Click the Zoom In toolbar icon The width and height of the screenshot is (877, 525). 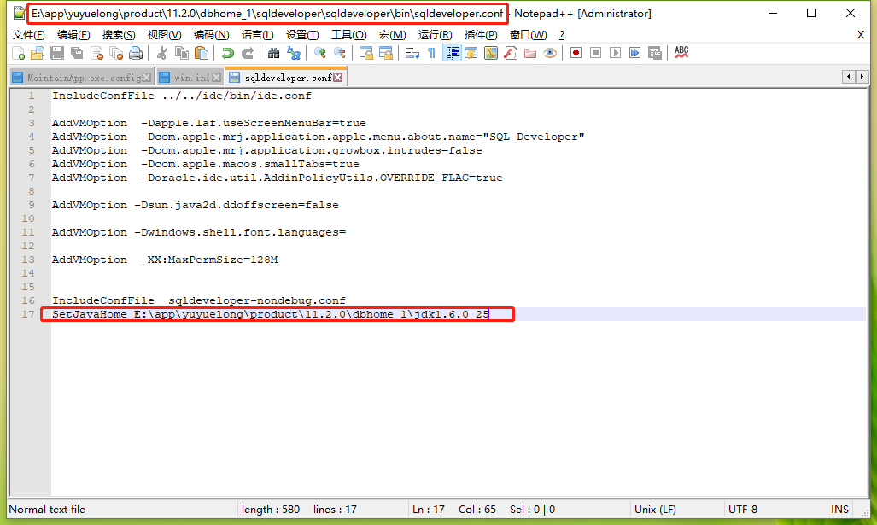click(x=320, y=52)
